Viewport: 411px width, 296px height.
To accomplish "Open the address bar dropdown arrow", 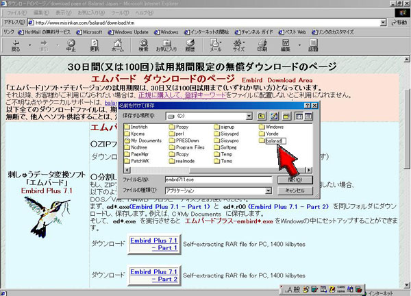I will [383, 23].
